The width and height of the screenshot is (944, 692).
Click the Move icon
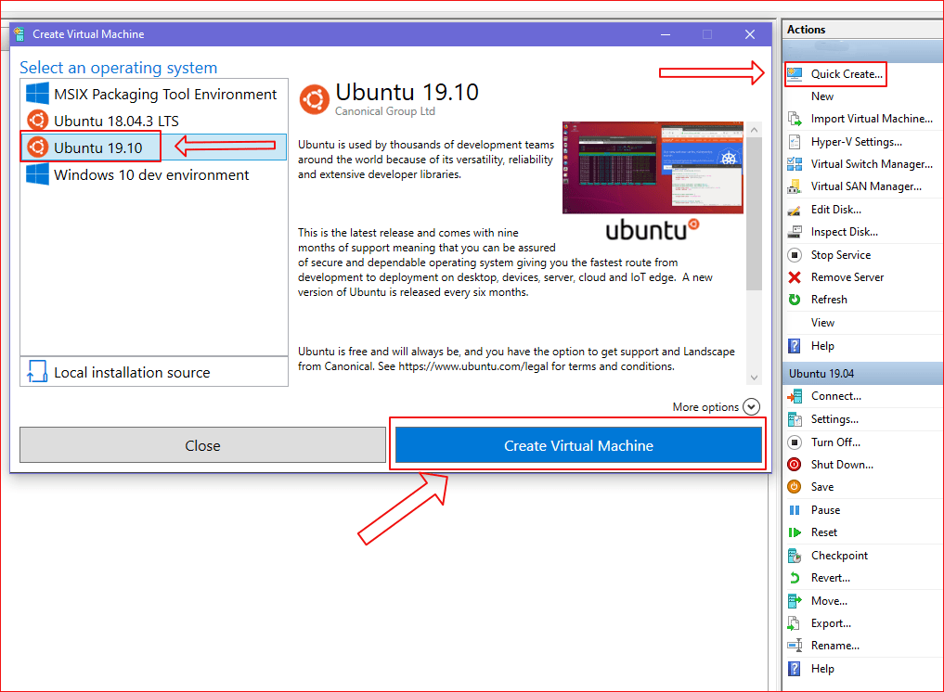795,600
